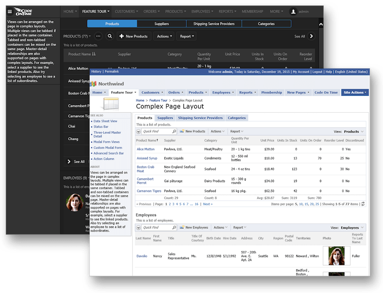The image size is (383, 293).
Task: Click New Employees icon in light window
Action: click(182, 228)
